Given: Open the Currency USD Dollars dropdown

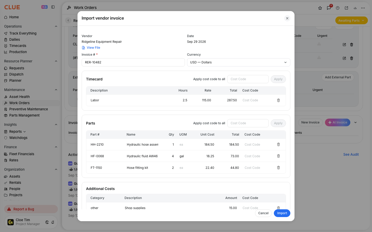Looking at the screenshot, I should click(239, 62).
